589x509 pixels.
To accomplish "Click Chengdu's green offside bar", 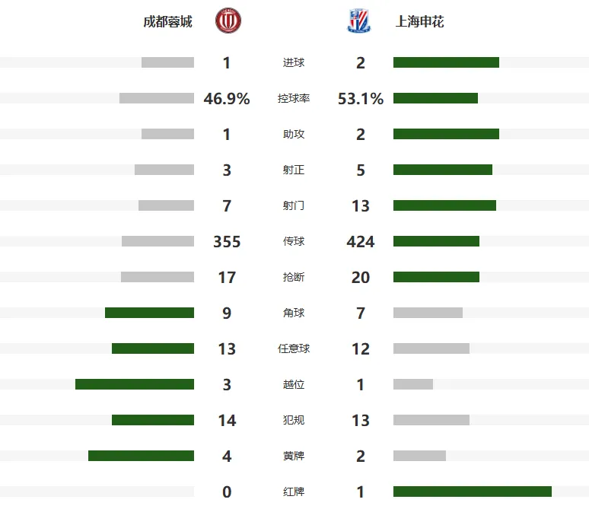I will coord(135,384).
